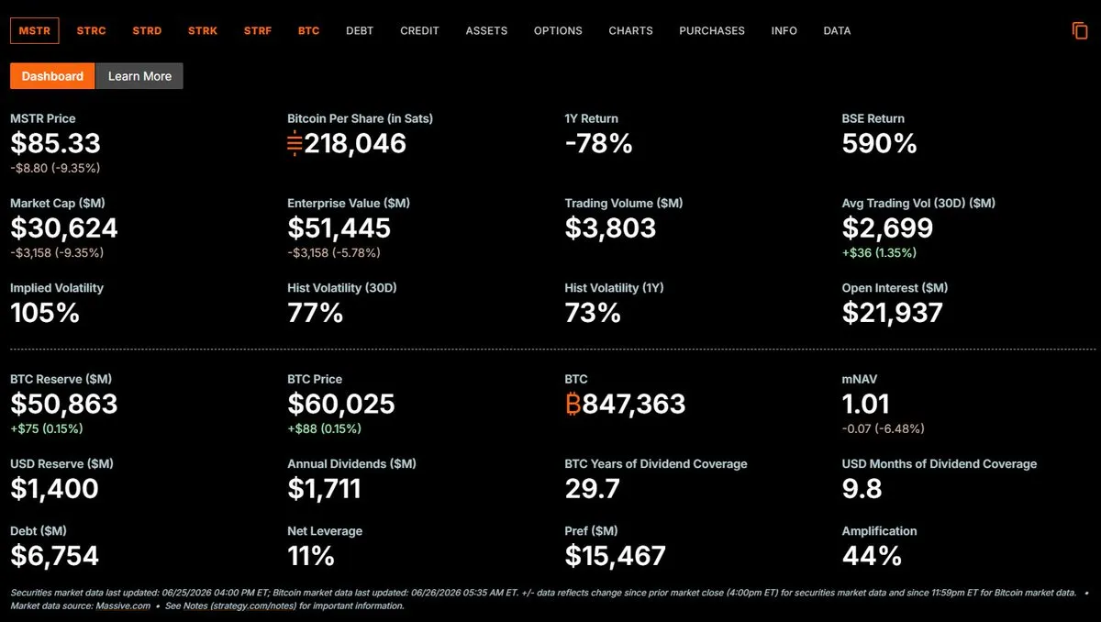Viewport: 1101px width, 622px height.
Task: Open the ASSETS page
Action: click(486, 30)
